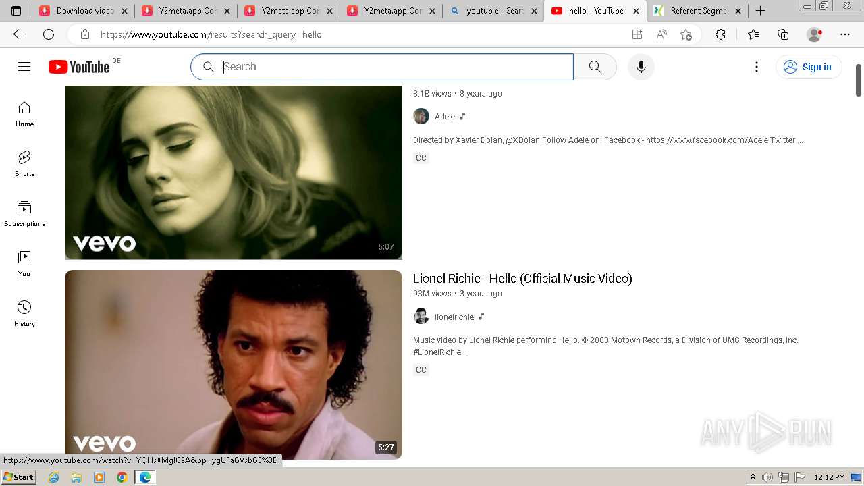This screenshot has height=486, width=864.
Task: Open Edge Settings and more menu
Action: [x=845, y=34]
